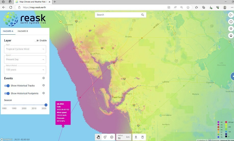Open the Return Period 100 years dropdown
234x141 pixels.
25,70
